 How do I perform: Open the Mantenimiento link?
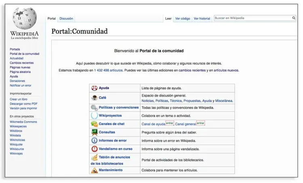[111, 170]
